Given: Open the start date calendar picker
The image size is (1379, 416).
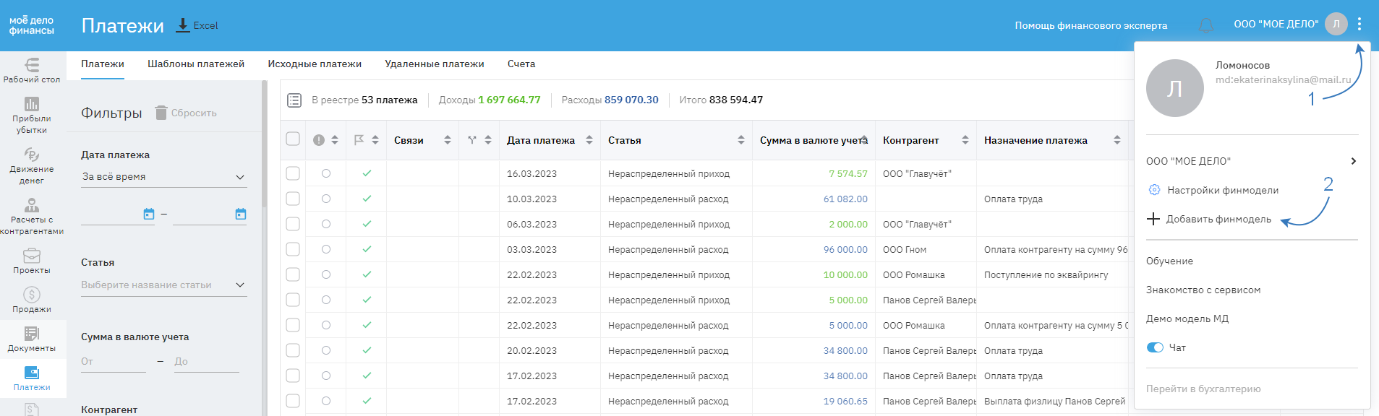Looking at the screenshot, I should point(149,214).
